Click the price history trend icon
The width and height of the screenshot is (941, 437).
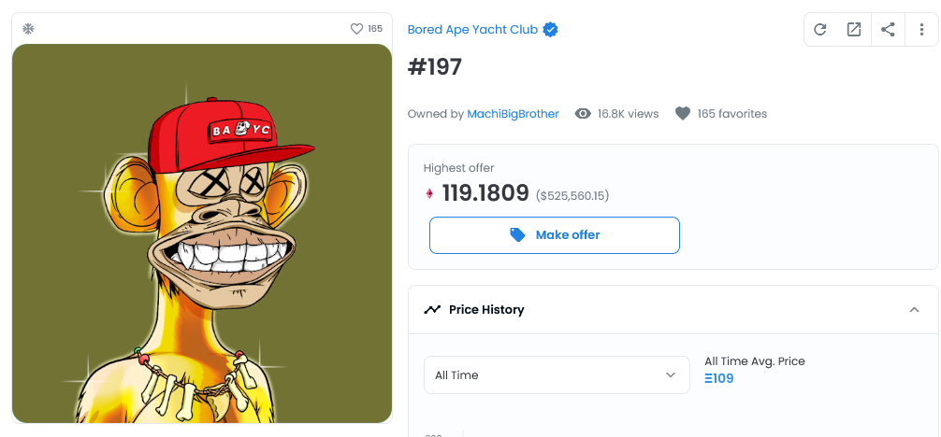click(x=432, y=310)
